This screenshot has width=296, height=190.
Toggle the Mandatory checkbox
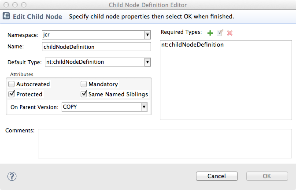point(84,84)
